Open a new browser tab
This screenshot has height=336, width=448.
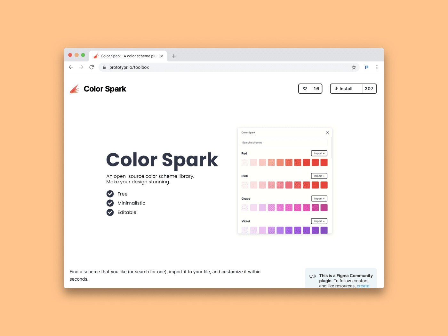[174, 56]
